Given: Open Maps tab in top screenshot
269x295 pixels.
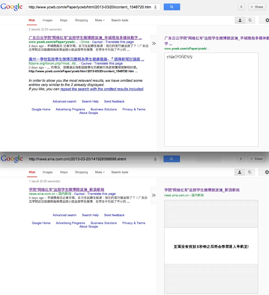Looking at the screenshot, I should click(x=64, y=20).
